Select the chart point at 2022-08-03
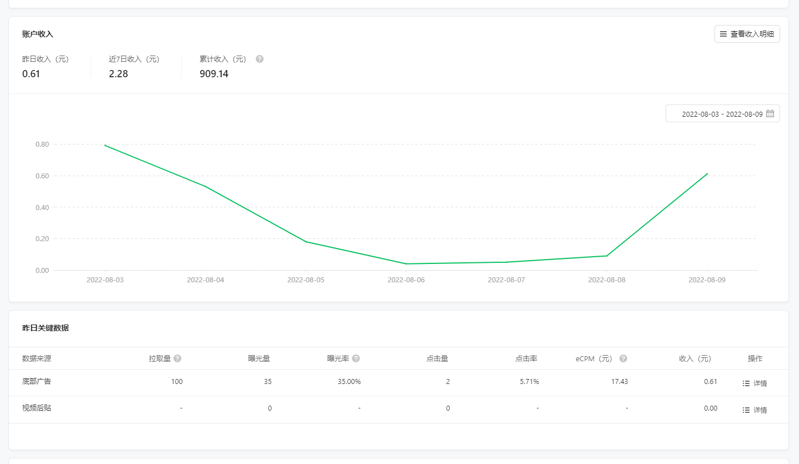799x464 pixels. pos(105,145)
